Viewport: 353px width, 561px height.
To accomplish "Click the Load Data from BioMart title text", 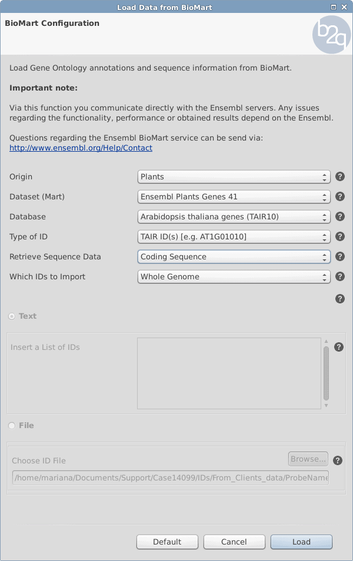I will [x=165, y=8].
